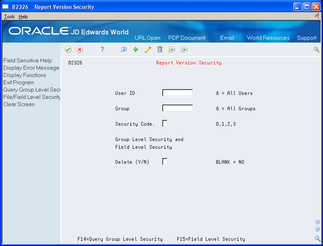Click the toolbar magnifying glass icon

click(x=317, y=49)
